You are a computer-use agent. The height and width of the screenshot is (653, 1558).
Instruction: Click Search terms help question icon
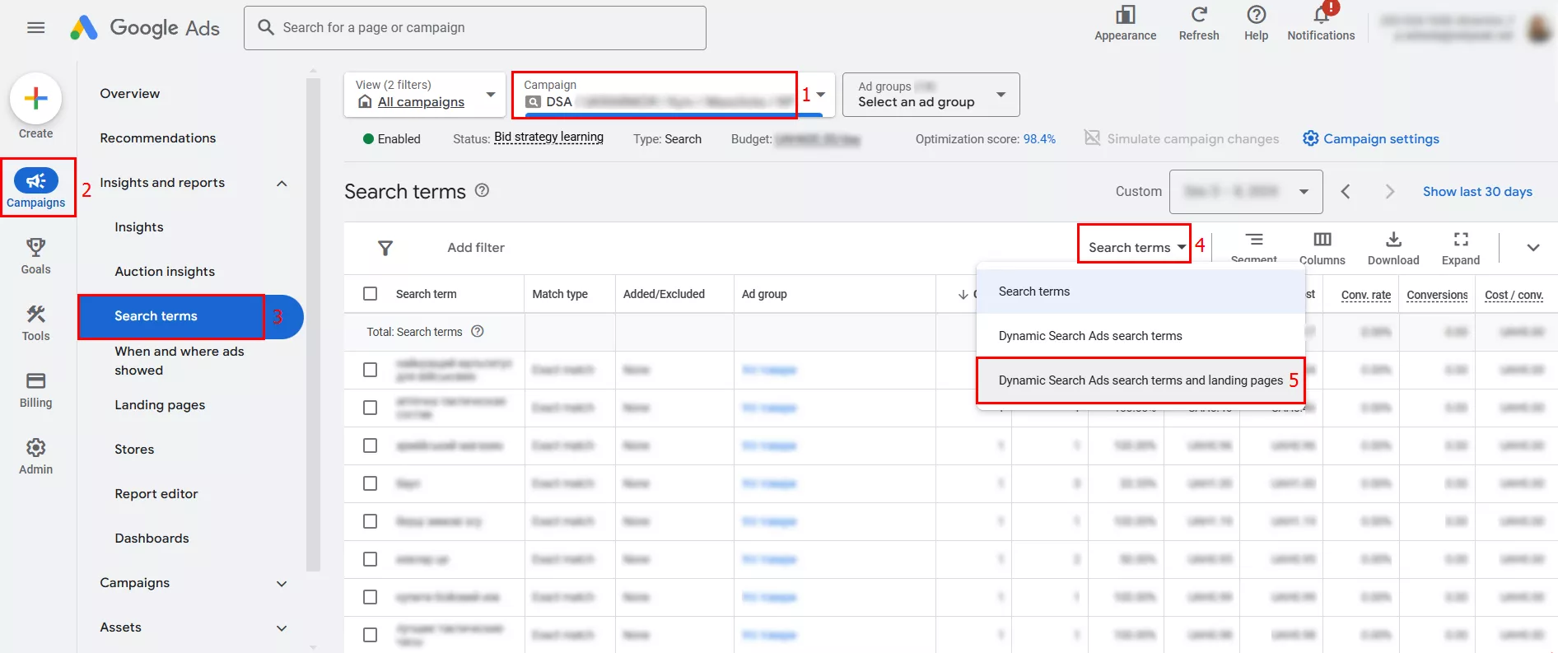pos(483,190)
